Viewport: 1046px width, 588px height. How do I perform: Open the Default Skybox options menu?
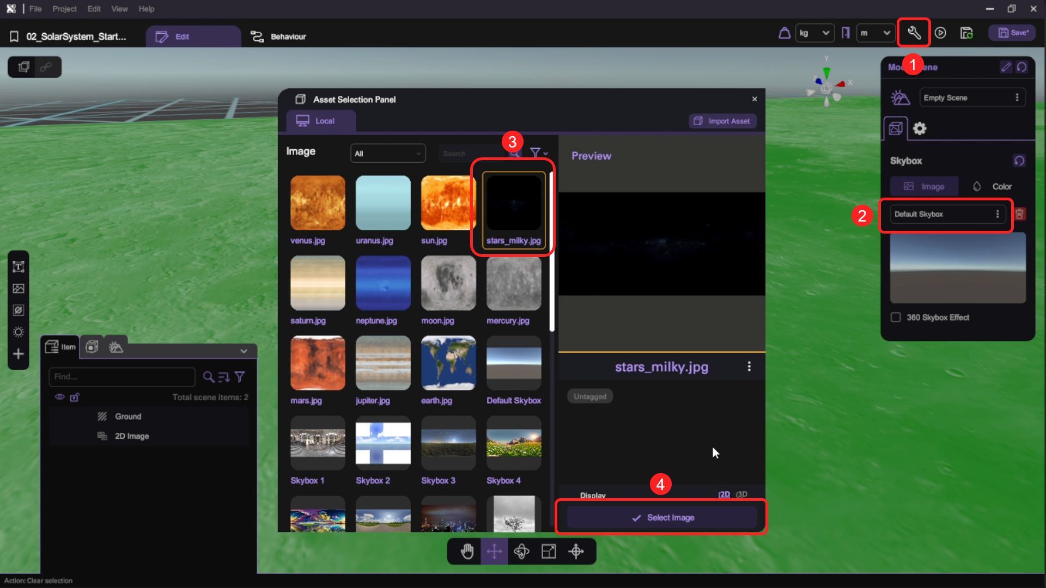[x=998, y=214]
